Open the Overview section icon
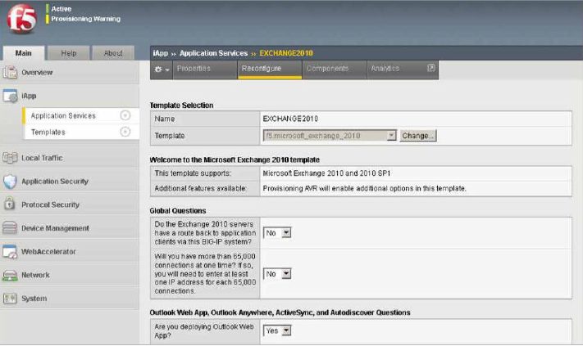The width and height of the screenshot is (583, 346). pyautogui.click(x=10, y=72)
